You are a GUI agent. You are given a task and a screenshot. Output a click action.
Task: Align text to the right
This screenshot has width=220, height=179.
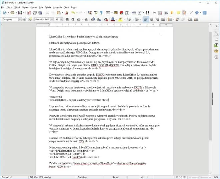157,19
